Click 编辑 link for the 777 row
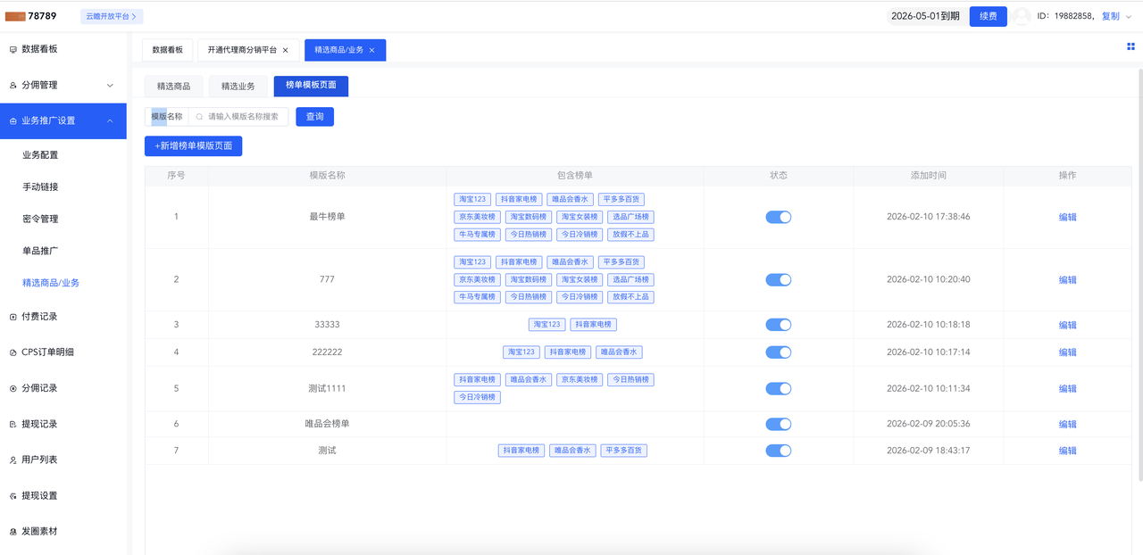This screenshot has width=1143, height=555. coord(1067,279)
